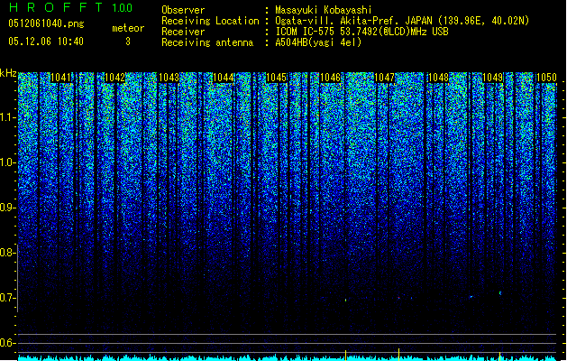567x361 pixels.
Task: Click the 0.8 frequency axis label
Action: tap(7, 253)
